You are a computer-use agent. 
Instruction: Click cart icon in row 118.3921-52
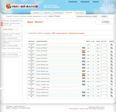pyautogui.click(x=111, y=89)
